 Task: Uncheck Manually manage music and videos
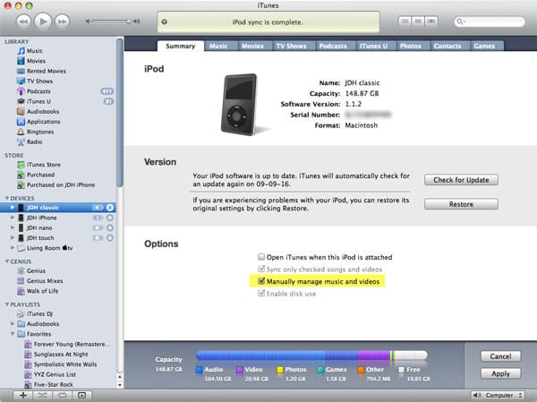click(x=260, y=281)
